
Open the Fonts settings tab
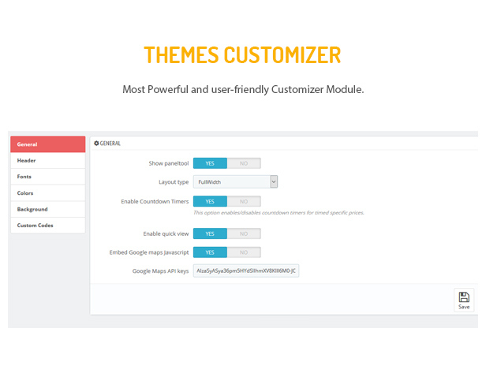pyautogui.click(x=48, y=177)
